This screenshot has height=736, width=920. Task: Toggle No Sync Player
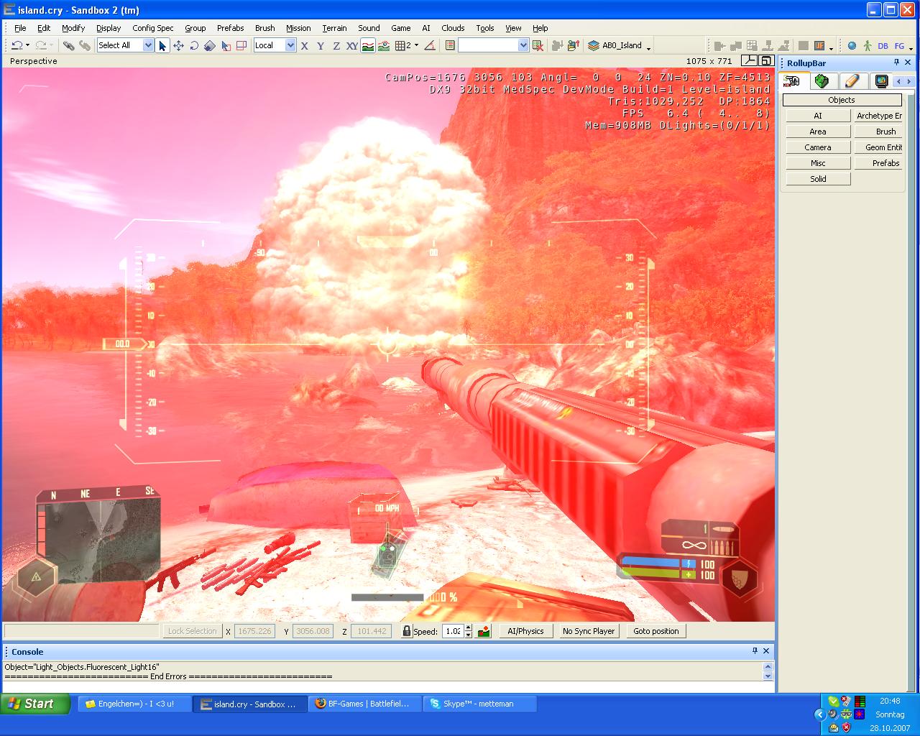tap(589, 631)
